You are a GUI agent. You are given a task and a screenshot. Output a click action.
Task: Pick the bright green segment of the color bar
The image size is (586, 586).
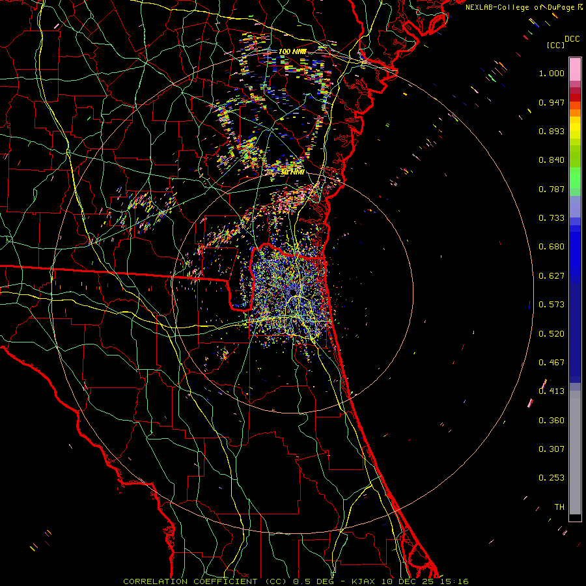[x=575, y=178]
